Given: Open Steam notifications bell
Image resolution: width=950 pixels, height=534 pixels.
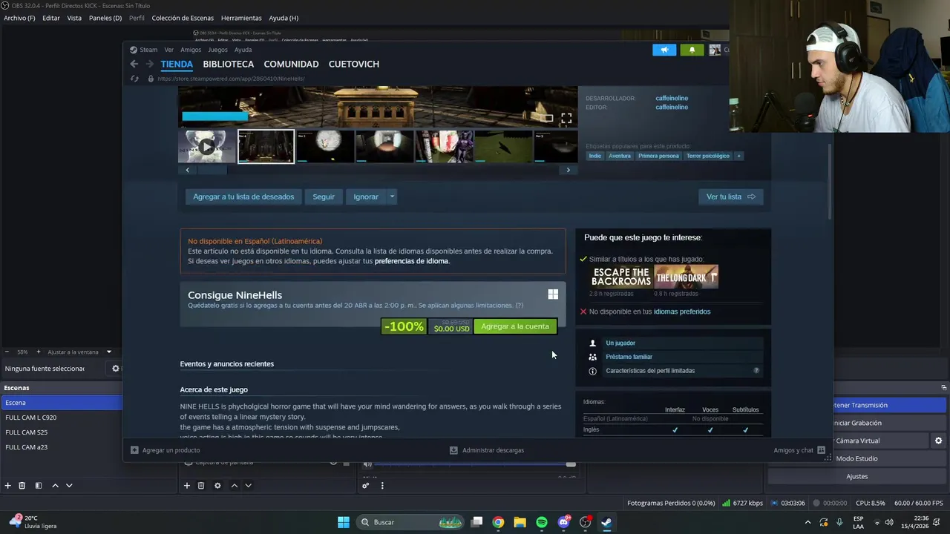Looking at the screenshot, I should tap(692, 50).
